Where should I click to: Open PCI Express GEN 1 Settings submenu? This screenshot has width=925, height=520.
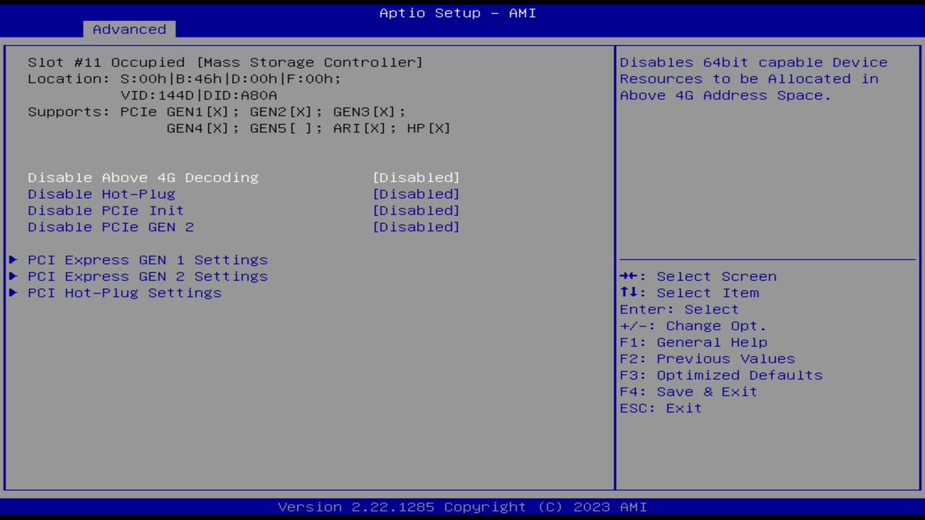click(x=147, y=260)
